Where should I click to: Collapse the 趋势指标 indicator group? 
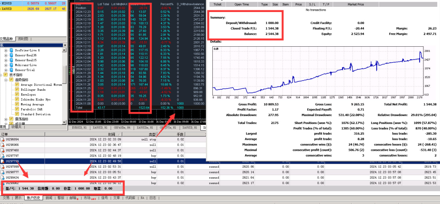(5, 80)
